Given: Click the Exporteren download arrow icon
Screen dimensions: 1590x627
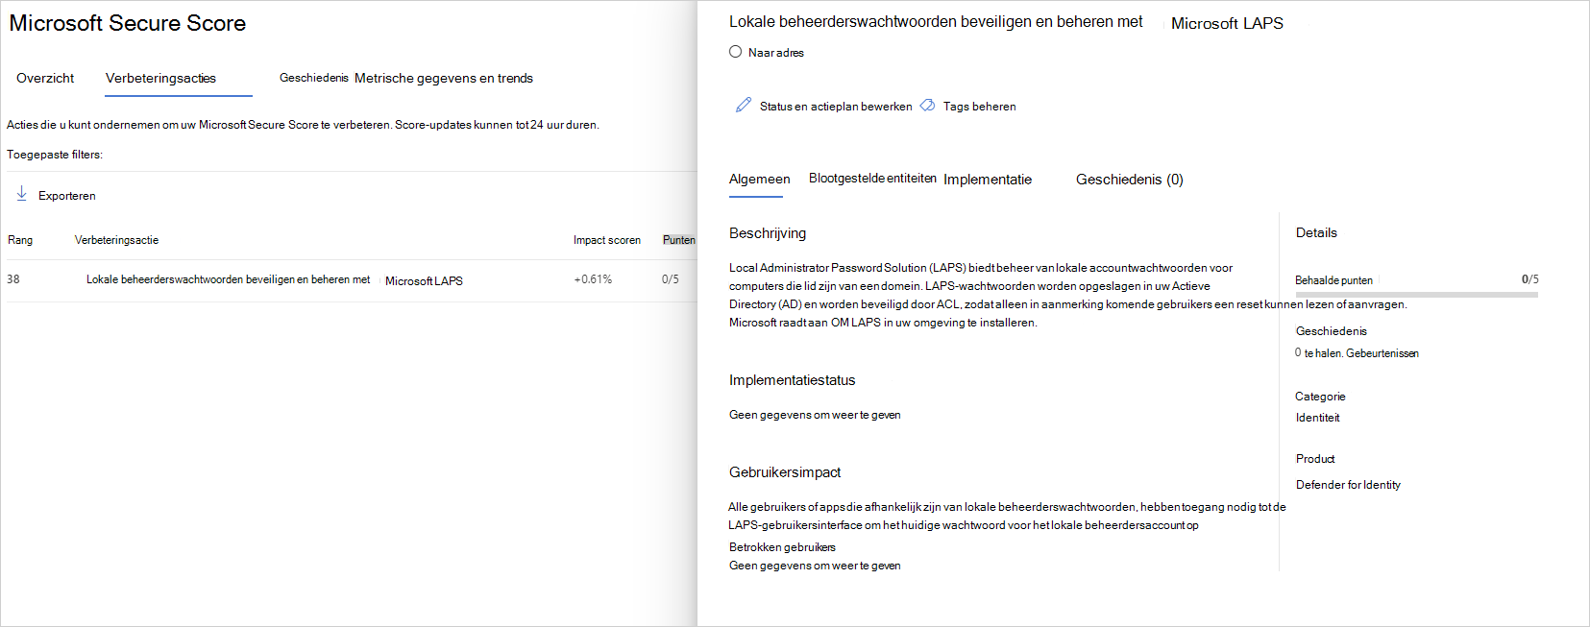Looking at the screenshot, I should pos(21,194).
